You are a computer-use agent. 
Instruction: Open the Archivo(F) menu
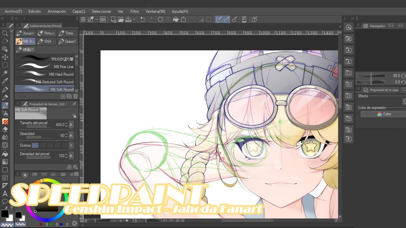point(13,11)
